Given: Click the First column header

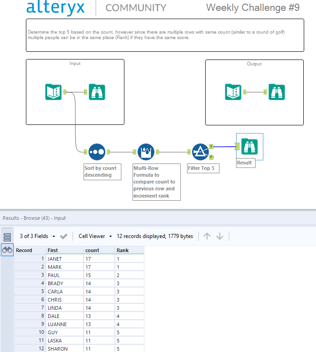Looking at the screenshot, I should (64, 250).
